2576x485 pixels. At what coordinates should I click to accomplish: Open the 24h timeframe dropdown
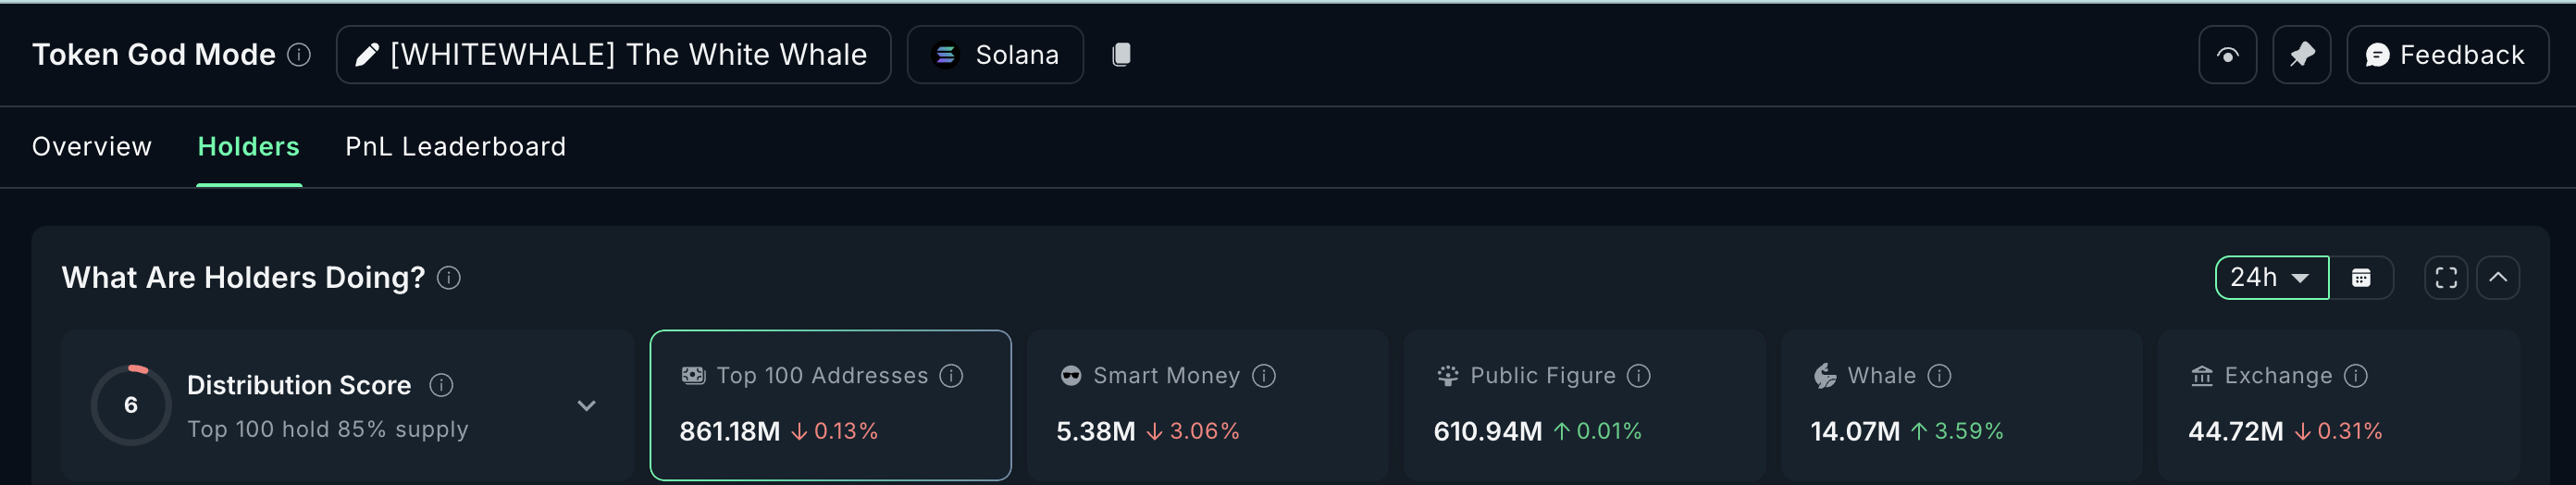click(x=2271, y=278)
